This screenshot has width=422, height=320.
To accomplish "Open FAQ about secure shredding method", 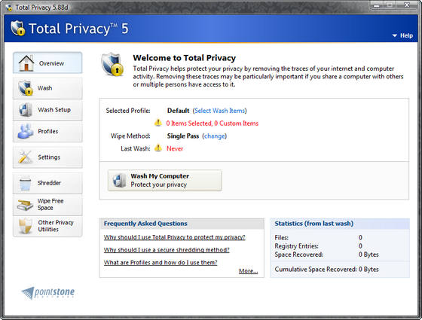I will pyautogui.click(x=167, y=250).
